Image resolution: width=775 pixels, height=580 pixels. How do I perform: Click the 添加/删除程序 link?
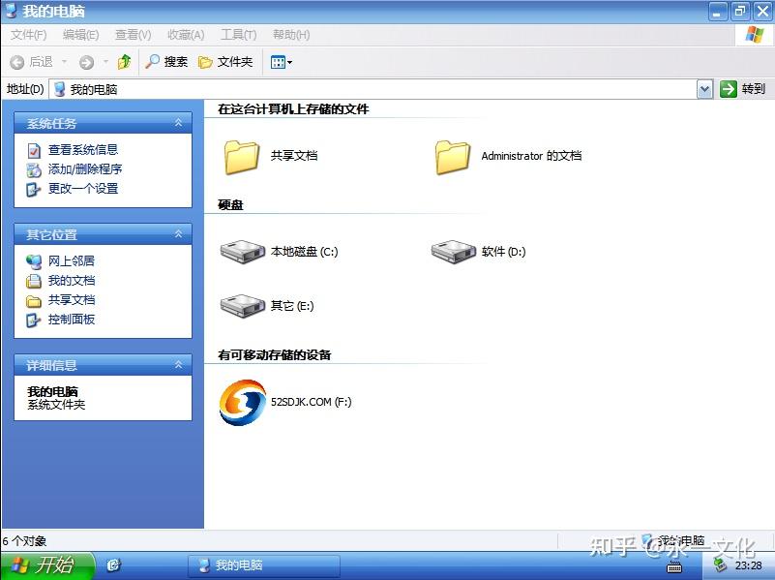pos(85,169)
